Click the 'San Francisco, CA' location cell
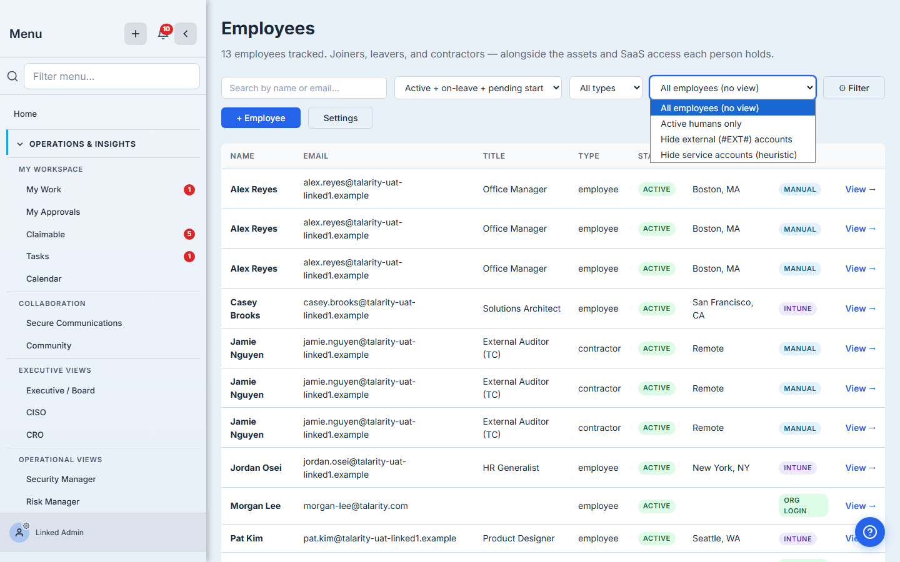Viewport: 900px width, 562px height. (x=722, y=308)
